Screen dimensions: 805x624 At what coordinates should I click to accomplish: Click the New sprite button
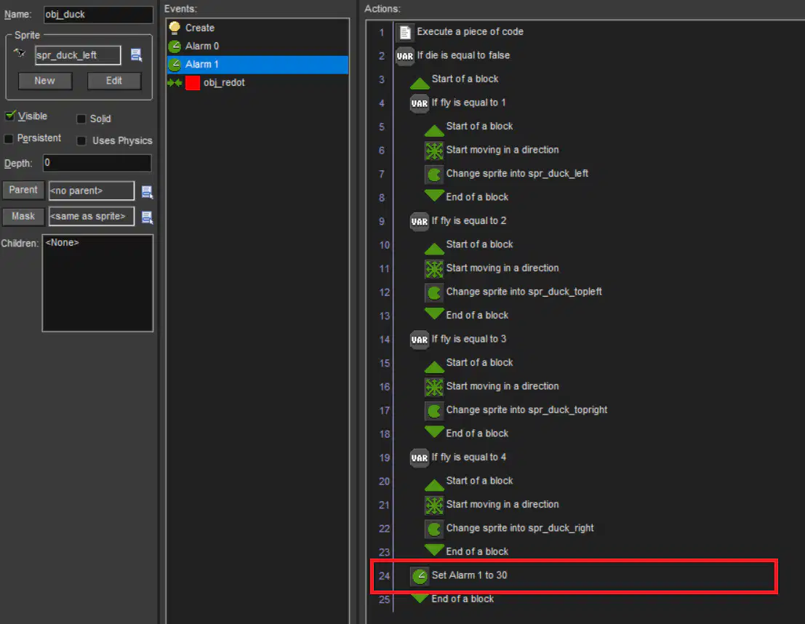pyautogui.click(x=44, y=81)
